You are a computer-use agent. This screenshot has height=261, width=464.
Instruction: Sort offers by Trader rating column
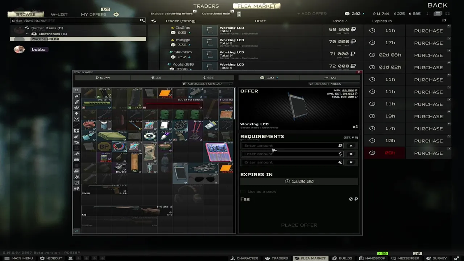[x=180, y=21]
